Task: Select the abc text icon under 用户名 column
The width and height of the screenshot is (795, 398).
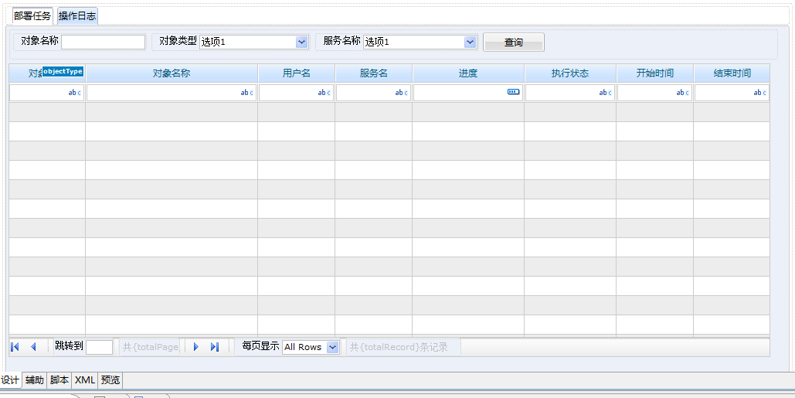Action: click(324, 92)
